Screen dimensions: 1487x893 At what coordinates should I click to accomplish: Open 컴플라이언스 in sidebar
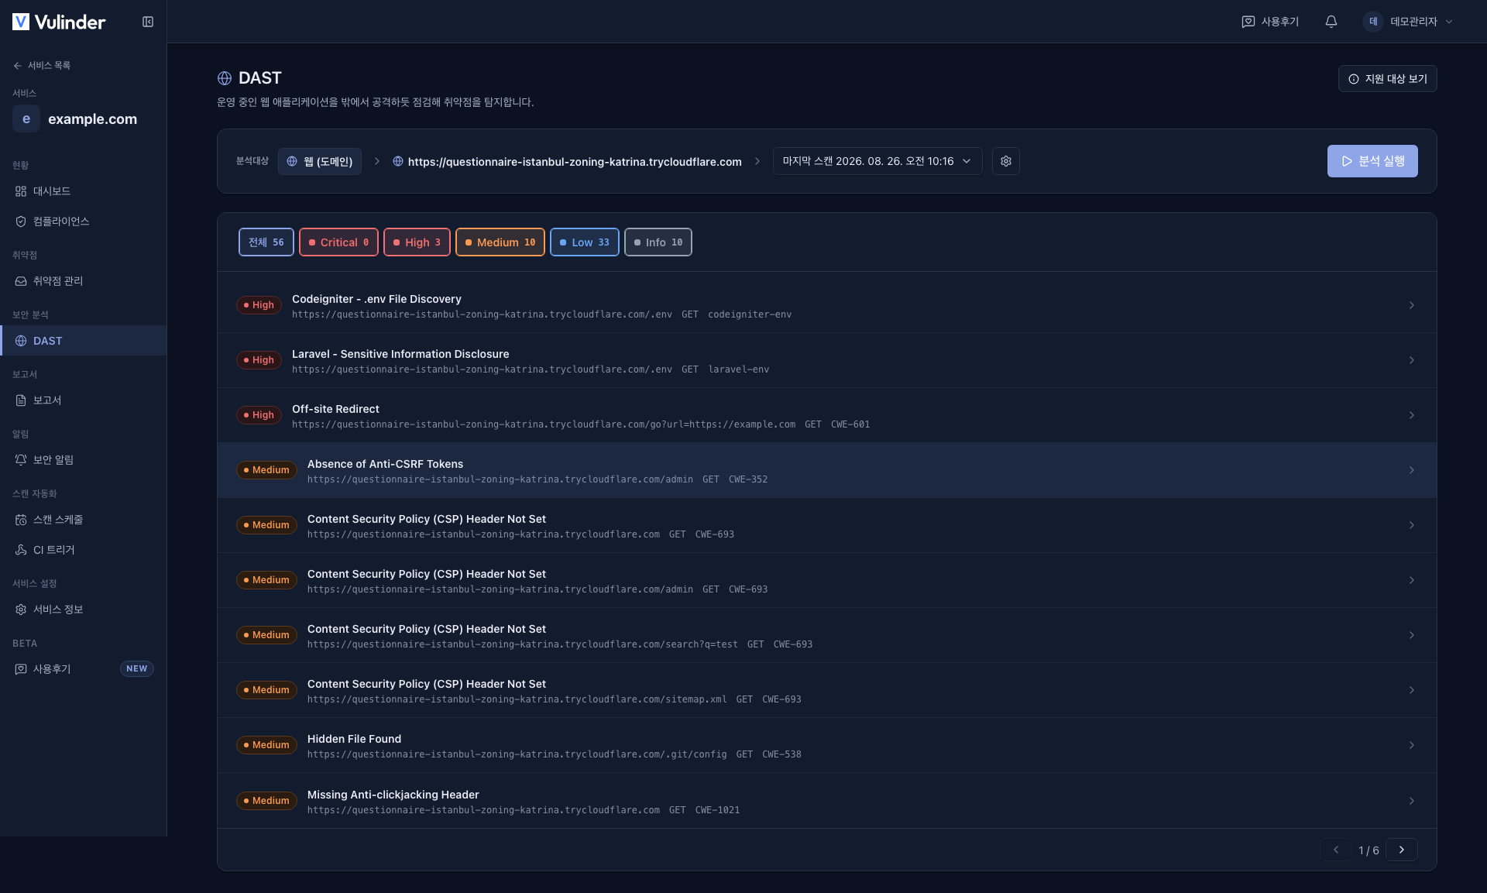[x=84, y=222]
